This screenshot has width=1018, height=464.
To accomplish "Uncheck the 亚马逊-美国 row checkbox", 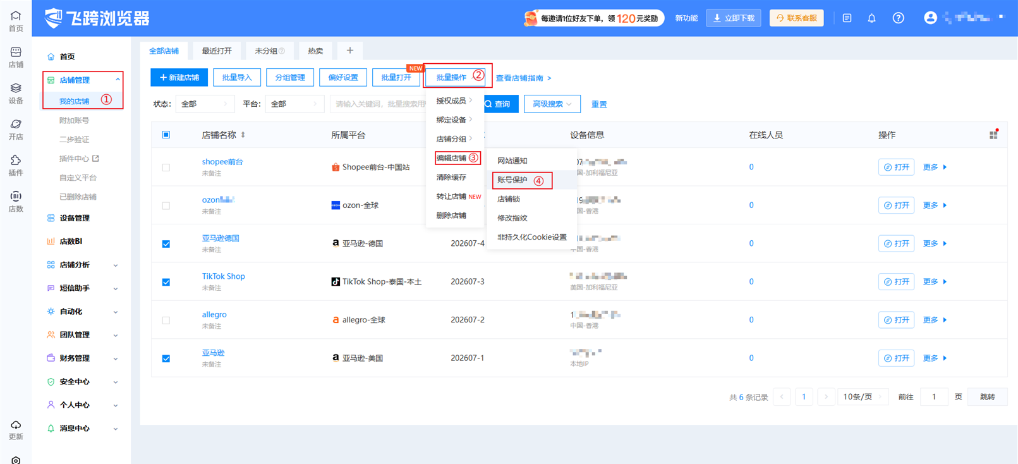I will click(166, 358).
